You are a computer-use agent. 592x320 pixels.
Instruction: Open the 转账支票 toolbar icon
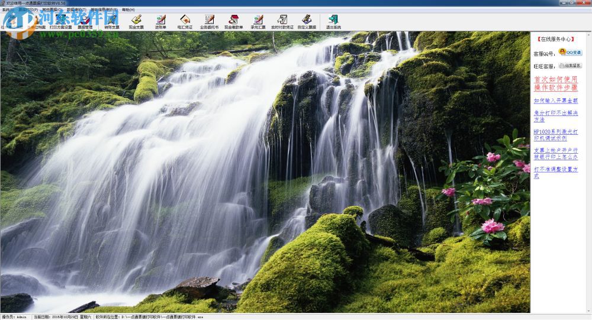coord(112,22)
